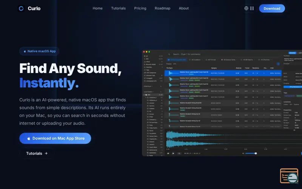
Task: Open Tutorials in the top navigation bar
Action: tap(118, 8)
